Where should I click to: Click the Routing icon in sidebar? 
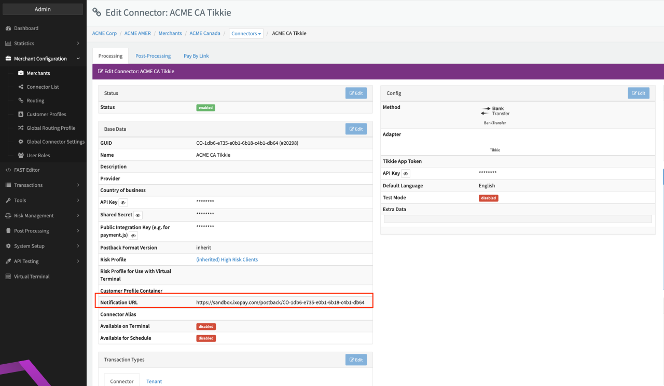21,101
